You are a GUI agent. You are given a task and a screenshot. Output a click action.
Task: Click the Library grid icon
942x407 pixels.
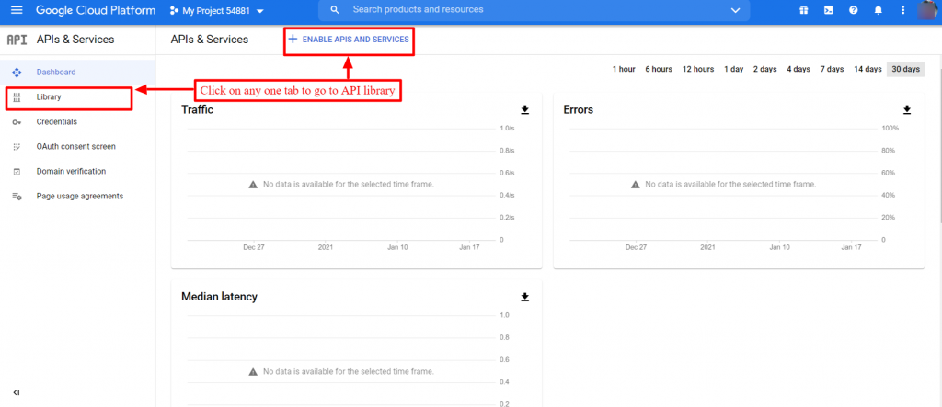tap(17, 97)
